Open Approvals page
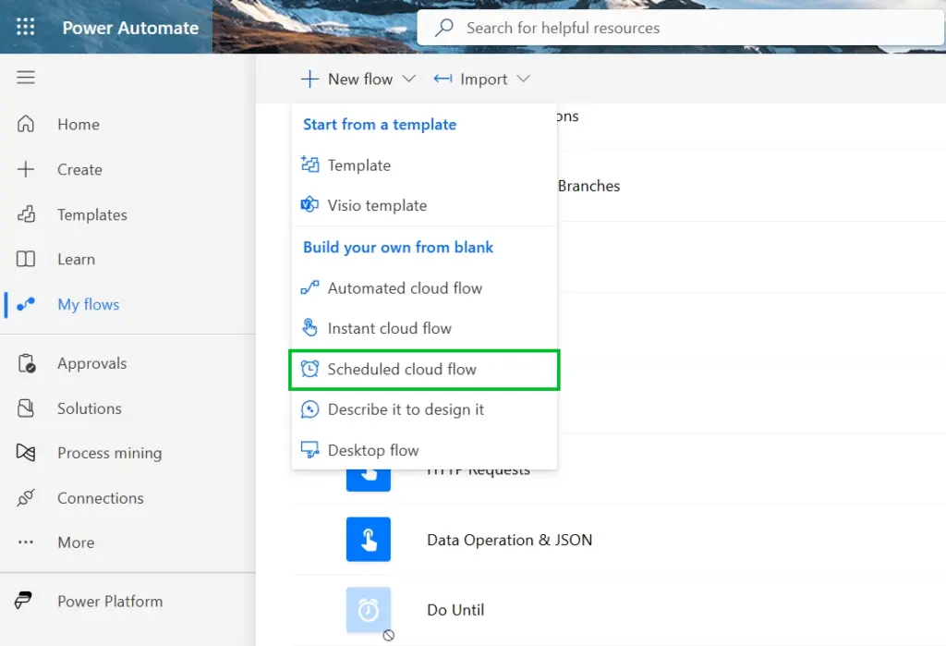Image resolution: width=946 pixels, height=646 pixels. (x=92, y=363)
